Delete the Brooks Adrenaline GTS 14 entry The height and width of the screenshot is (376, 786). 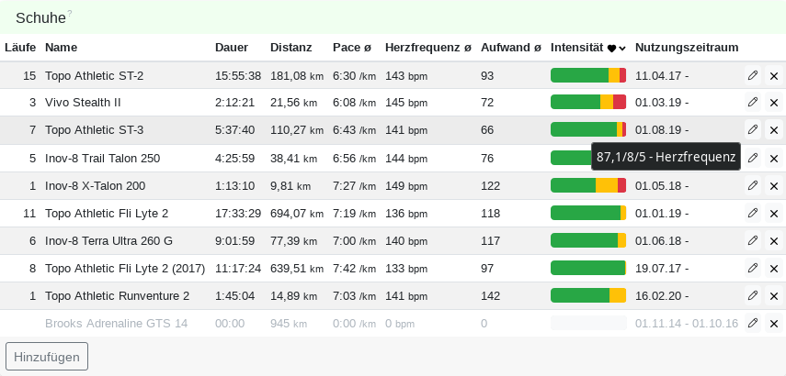(773, 323)
